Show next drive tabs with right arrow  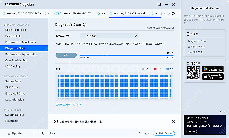tap(169, 13)
